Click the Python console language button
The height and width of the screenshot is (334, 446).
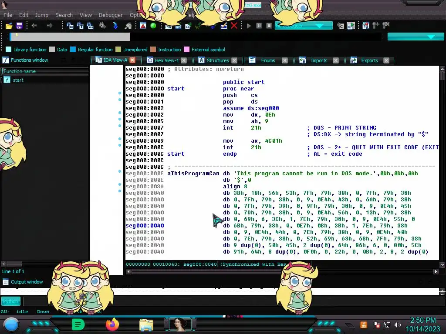(x=11, y=301)
